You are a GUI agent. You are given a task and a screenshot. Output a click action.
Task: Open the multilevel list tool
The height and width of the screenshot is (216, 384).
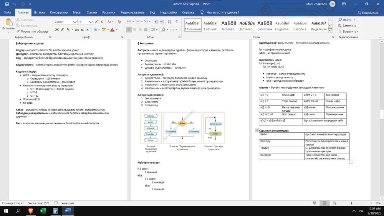tap(146, 22)
